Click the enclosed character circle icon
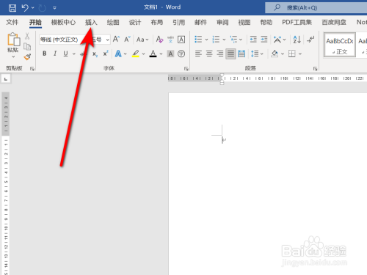This screenshot has width=367, height=275. (x=181, y=54)
